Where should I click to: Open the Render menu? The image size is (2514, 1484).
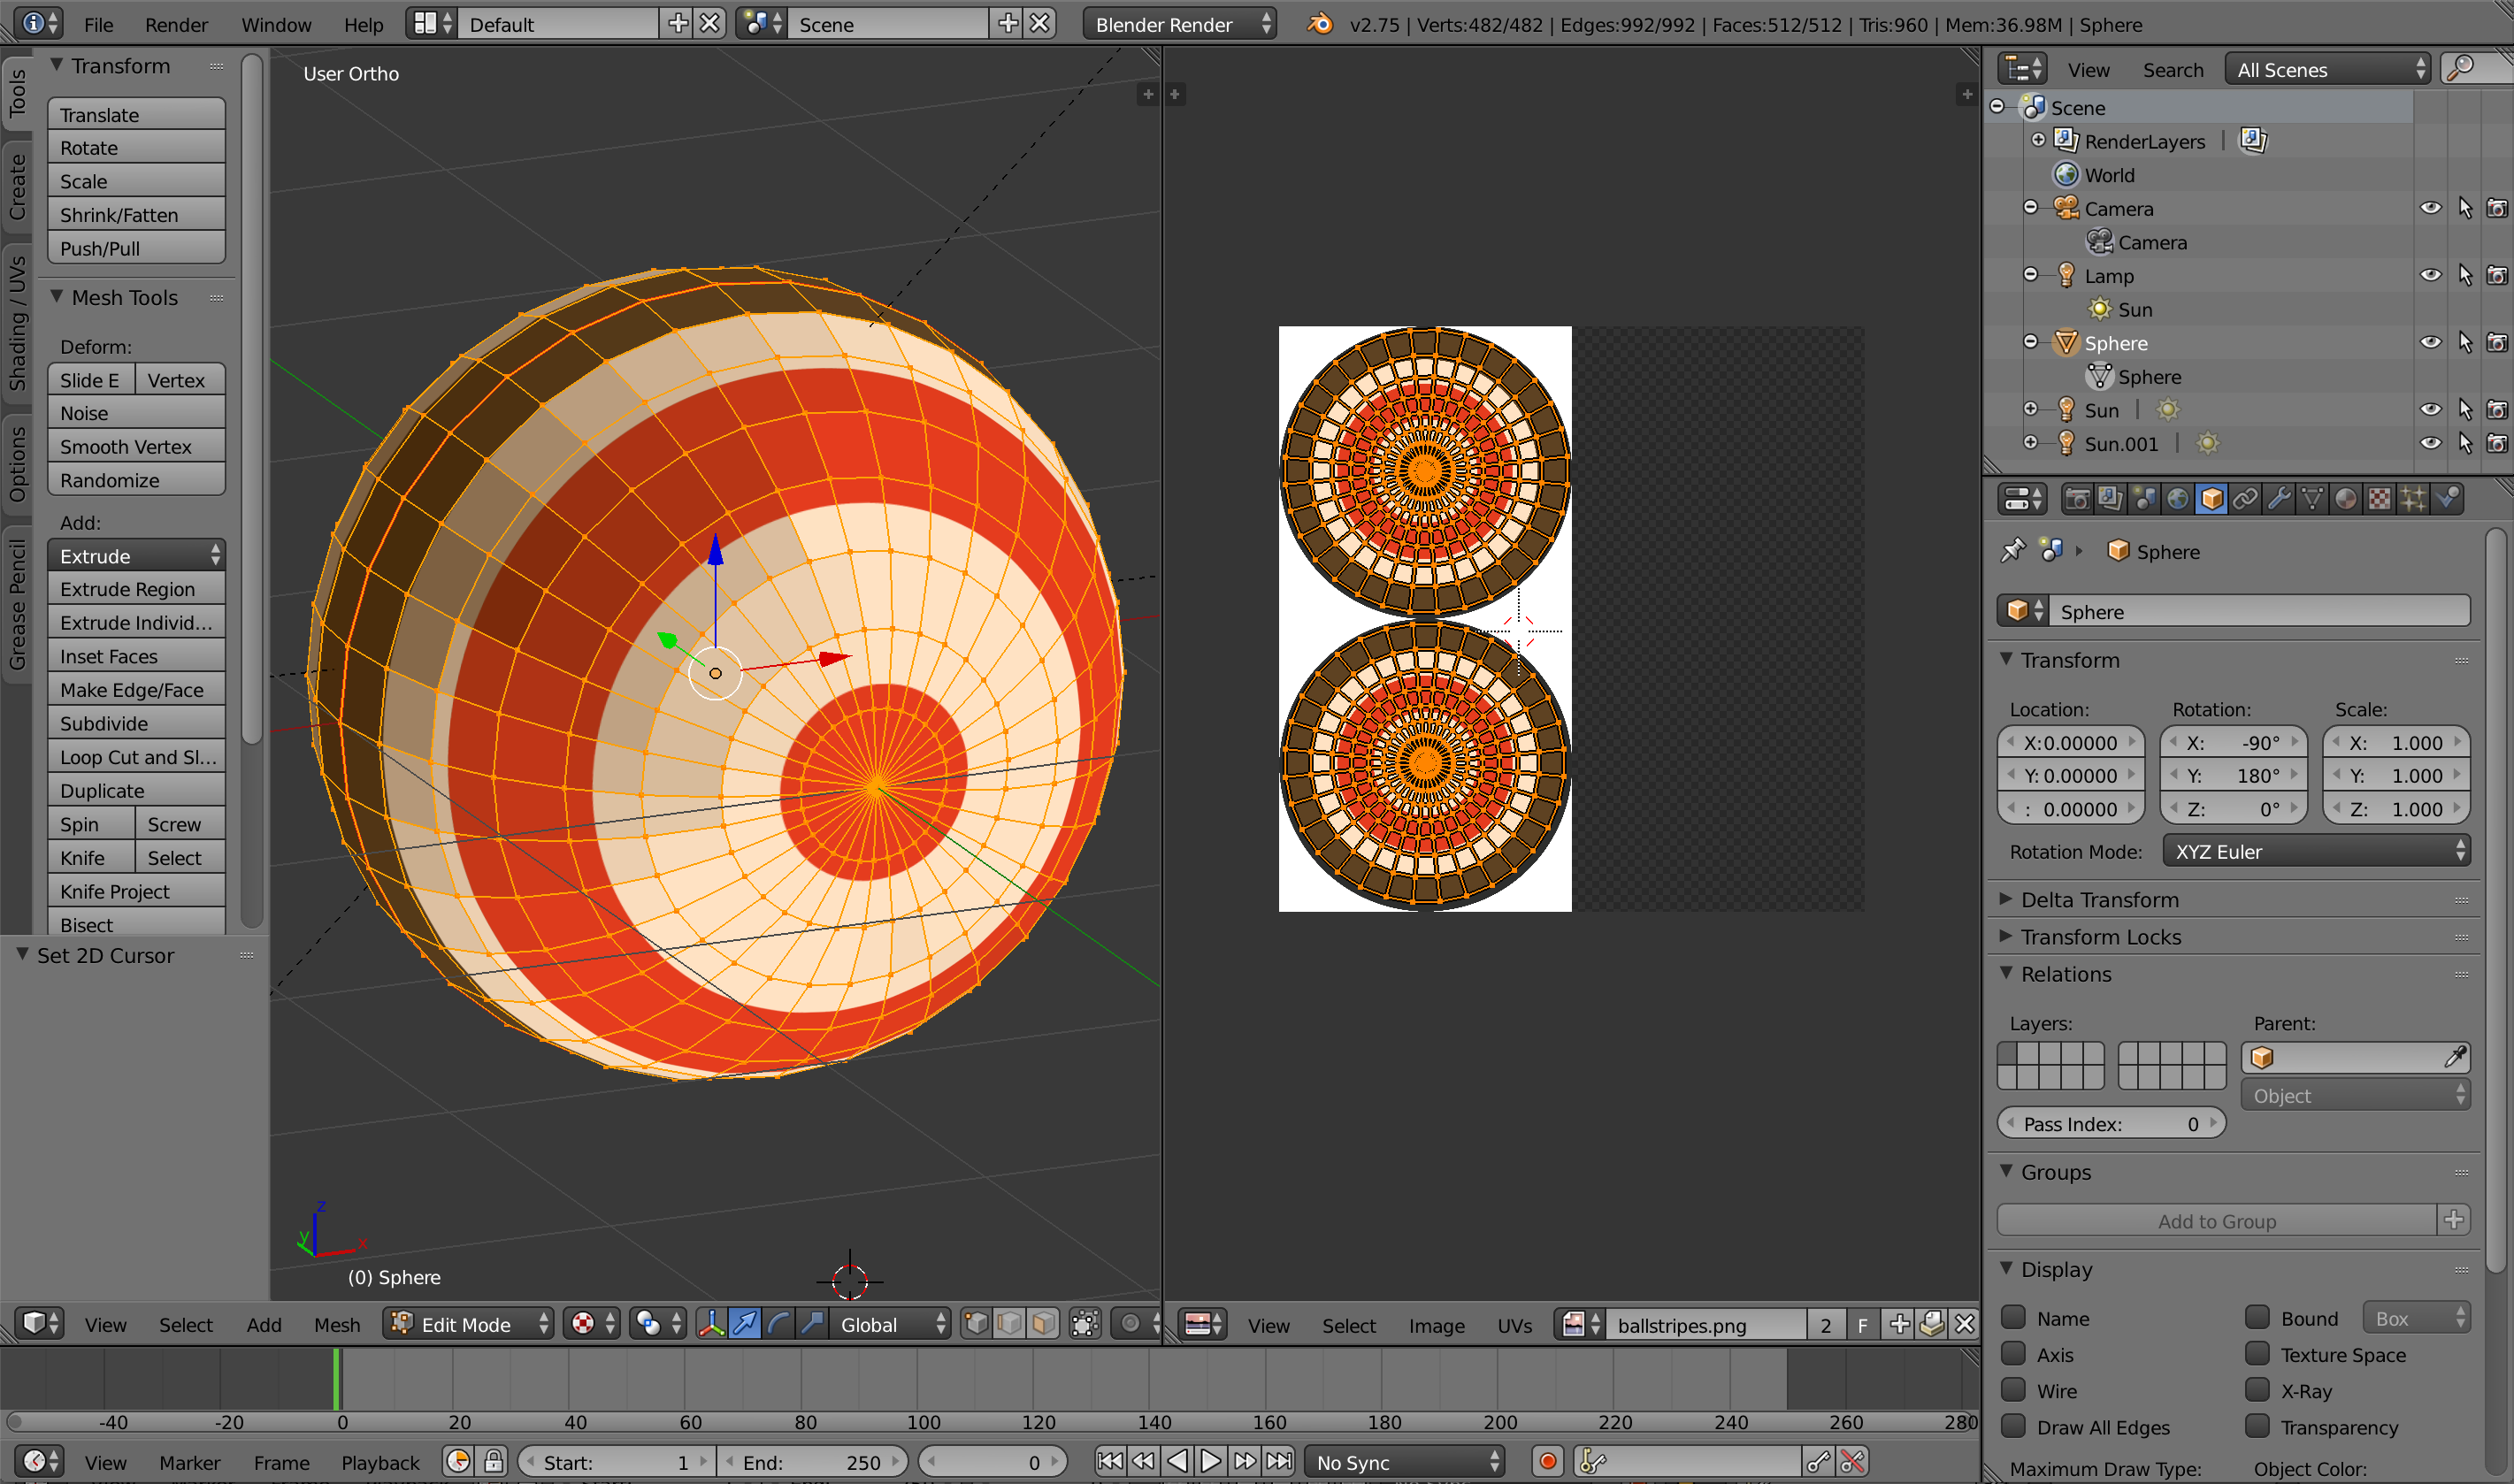click(176, 24)
